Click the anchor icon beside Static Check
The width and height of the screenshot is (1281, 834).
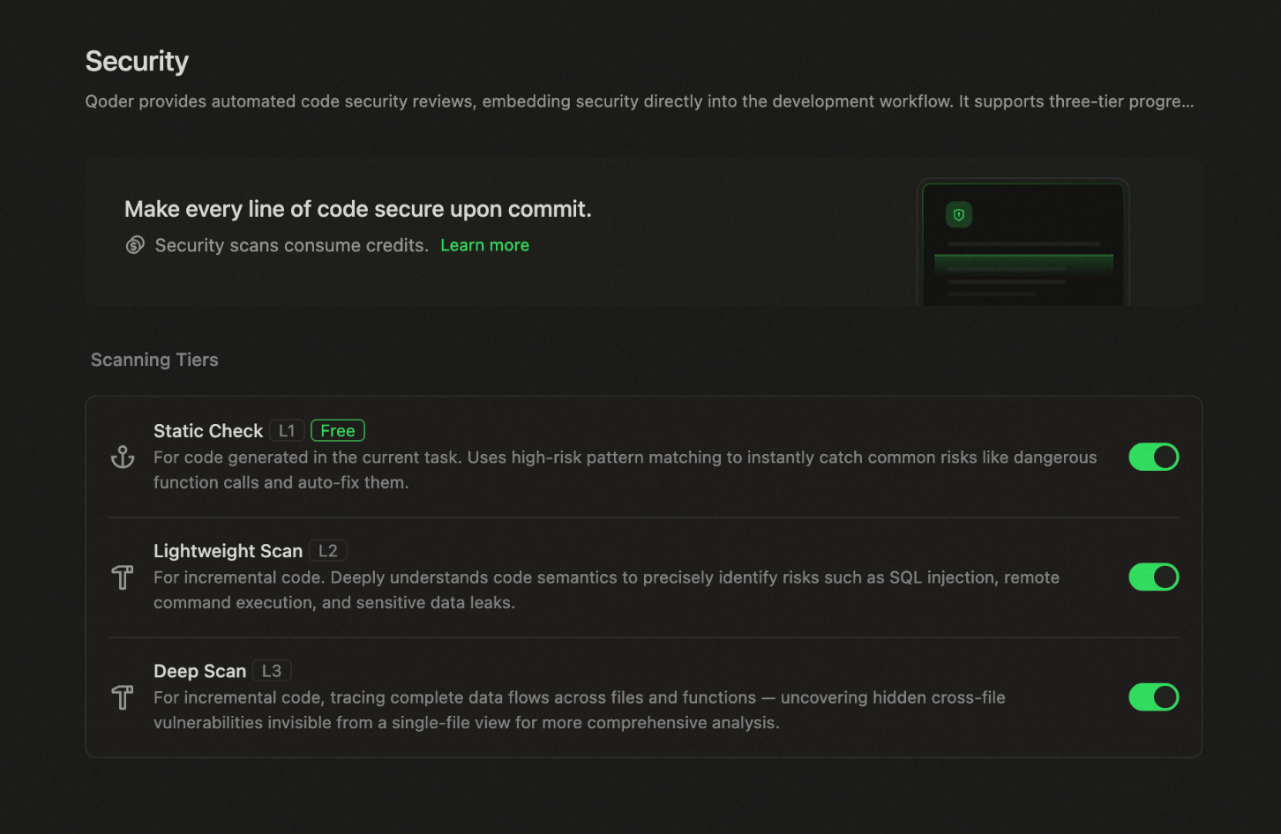click(123, 457)
